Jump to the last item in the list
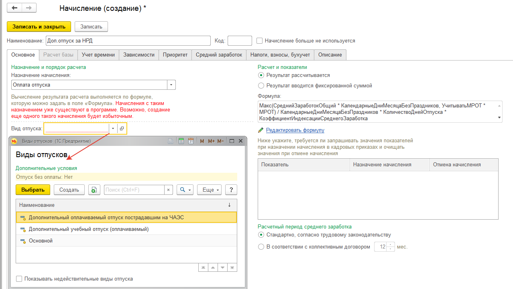This screenshot has width=513, height=289. click(232, 268)
